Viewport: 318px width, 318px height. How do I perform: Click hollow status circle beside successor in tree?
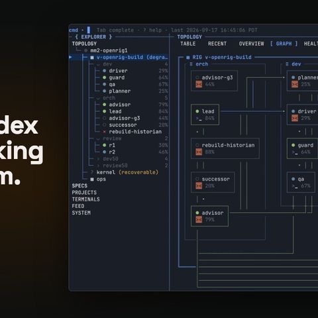click(x=105, y=125)
